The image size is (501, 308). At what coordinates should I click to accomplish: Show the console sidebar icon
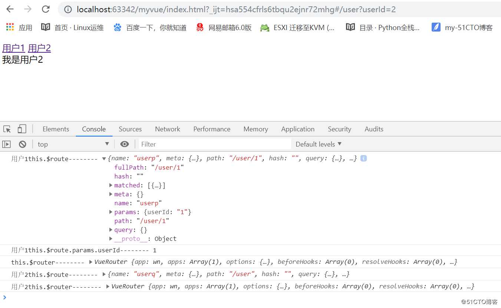[7, 144]
